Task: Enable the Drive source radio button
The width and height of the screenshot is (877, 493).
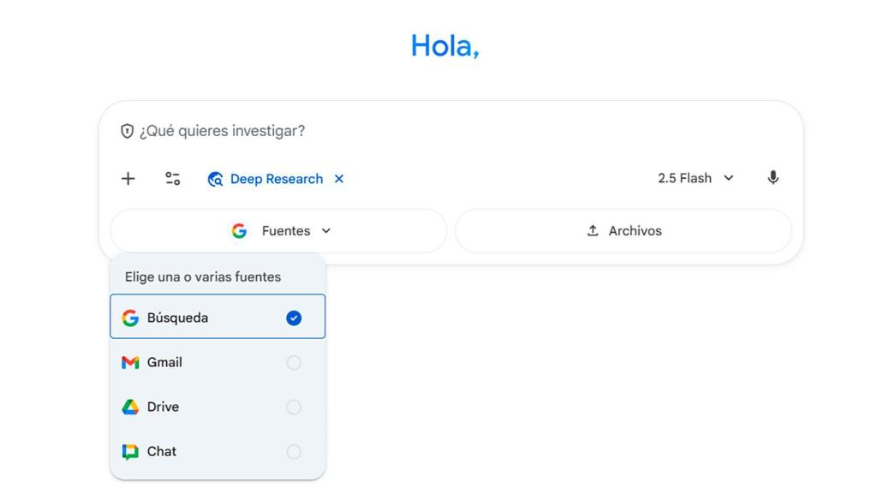Action: click(x=294, y=407)
